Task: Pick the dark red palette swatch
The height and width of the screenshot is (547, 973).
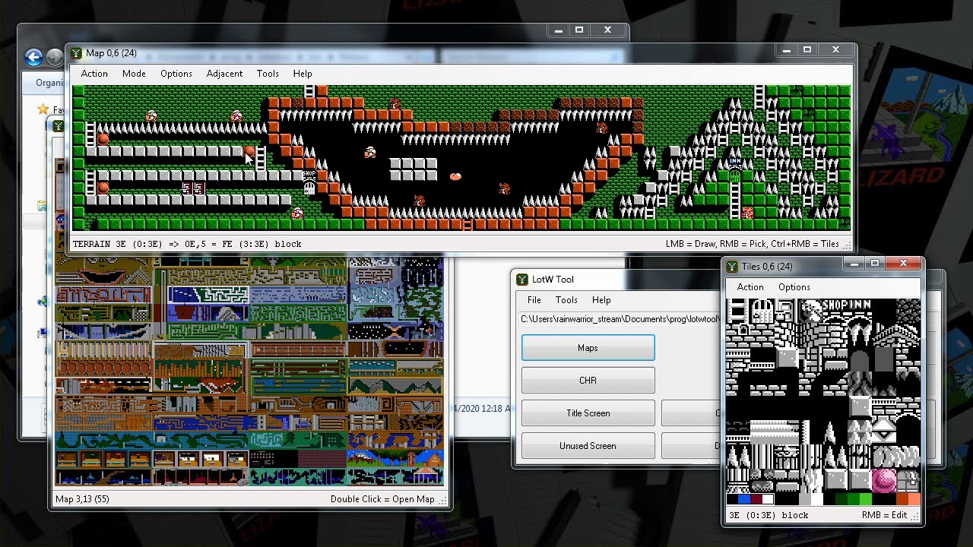Action: [x=756, y=499]
